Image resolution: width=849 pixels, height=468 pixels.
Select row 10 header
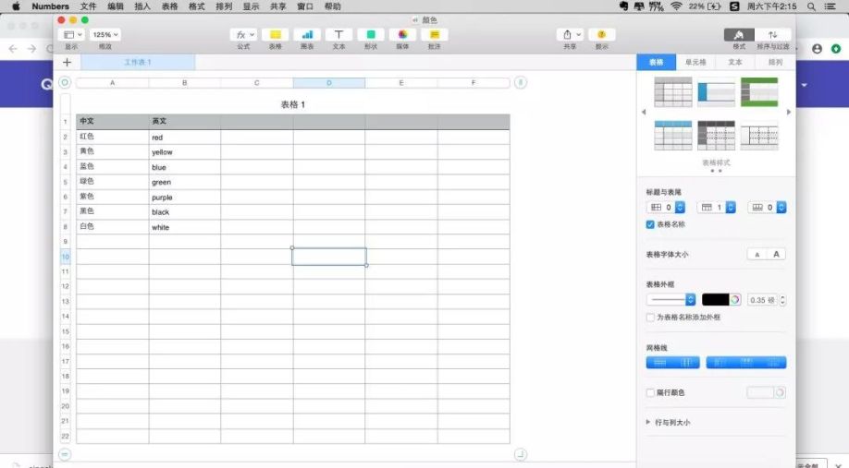(66, 257)
